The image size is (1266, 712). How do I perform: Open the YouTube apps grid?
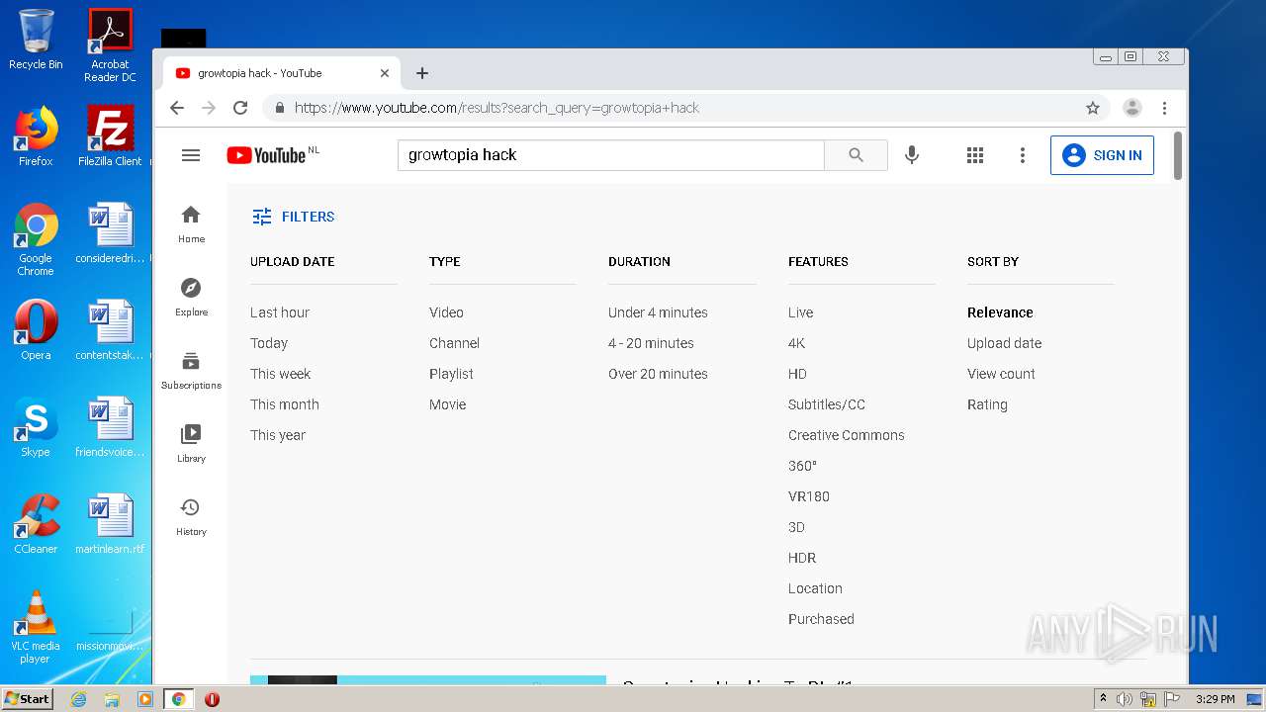975,155
